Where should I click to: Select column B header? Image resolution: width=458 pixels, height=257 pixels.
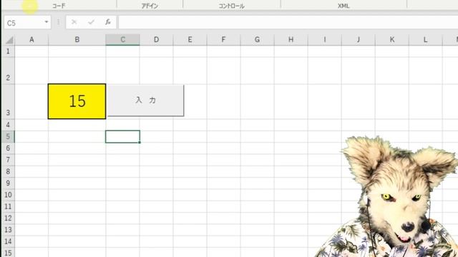coord(77,40)
